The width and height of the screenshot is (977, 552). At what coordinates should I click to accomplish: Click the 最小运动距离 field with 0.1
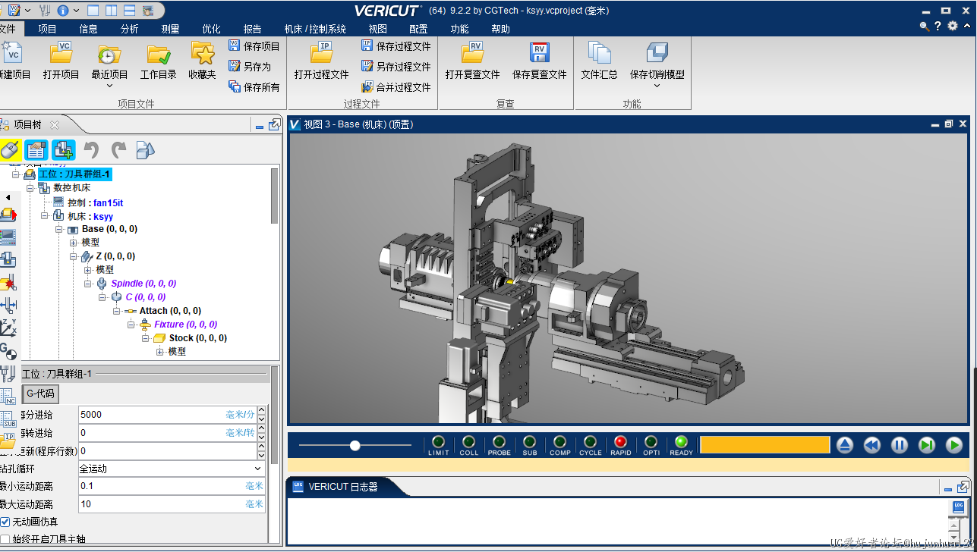(172, 486)
